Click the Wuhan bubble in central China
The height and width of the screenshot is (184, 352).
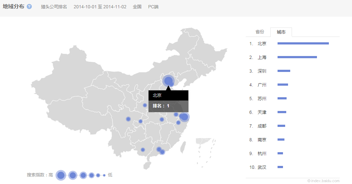[162, 119]
